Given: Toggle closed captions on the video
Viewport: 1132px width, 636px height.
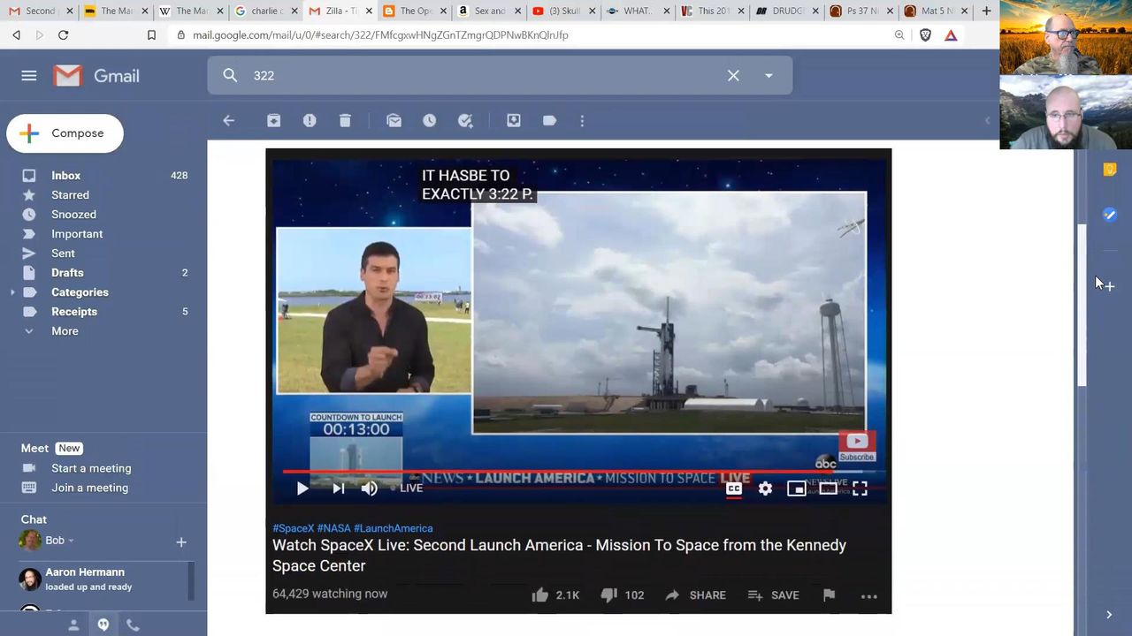Looking at the screenshot, I should tap(734, 488).
